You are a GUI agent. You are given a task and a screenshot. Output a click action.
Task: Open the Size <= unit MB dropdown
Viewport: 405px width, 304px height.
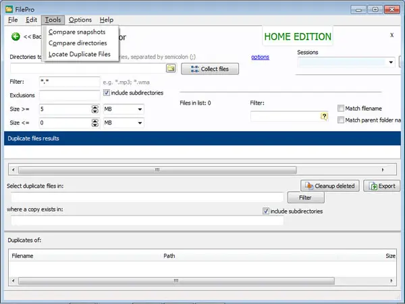pyautogui.click(x=124, y=123)
